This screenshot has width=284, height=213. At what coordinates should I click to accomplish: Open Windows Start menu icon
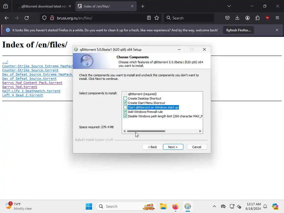point(89,206)
